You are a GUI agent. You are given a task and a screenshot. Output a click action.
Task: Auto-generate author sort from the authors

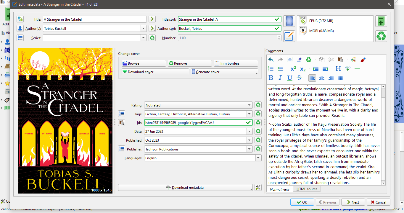coord(152,29)
